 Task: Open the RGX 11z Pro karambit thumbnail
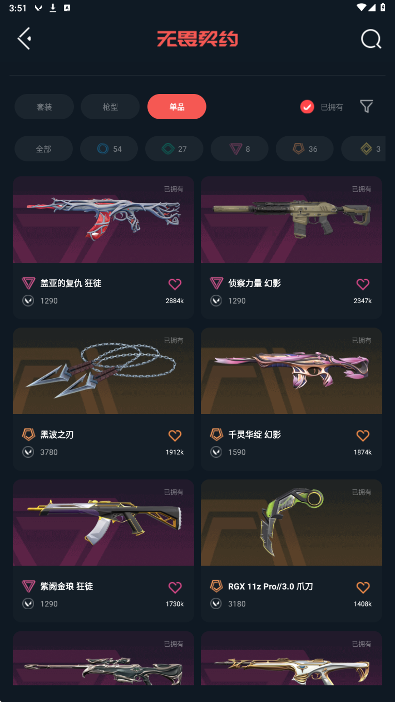tap(291, 523)
